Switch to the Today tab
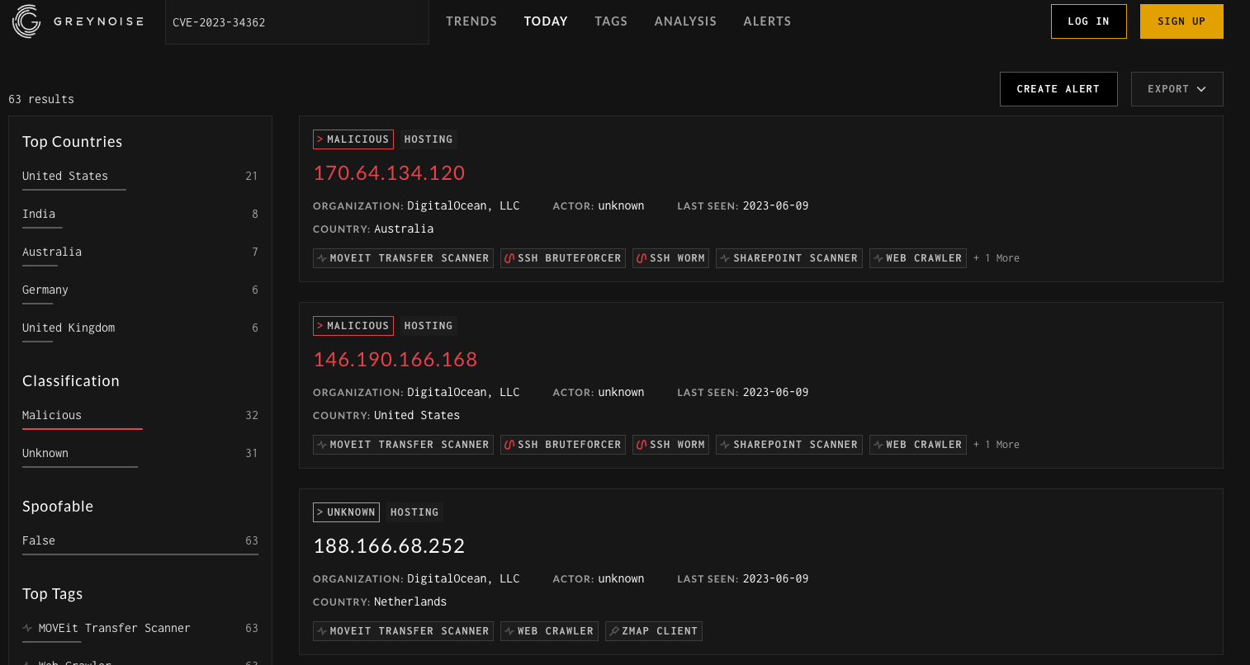The image size is (1250, 665). click(x=546, y=21)
